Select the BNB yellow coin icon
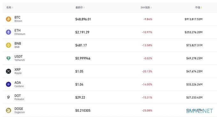 click(x=8, y=45)
